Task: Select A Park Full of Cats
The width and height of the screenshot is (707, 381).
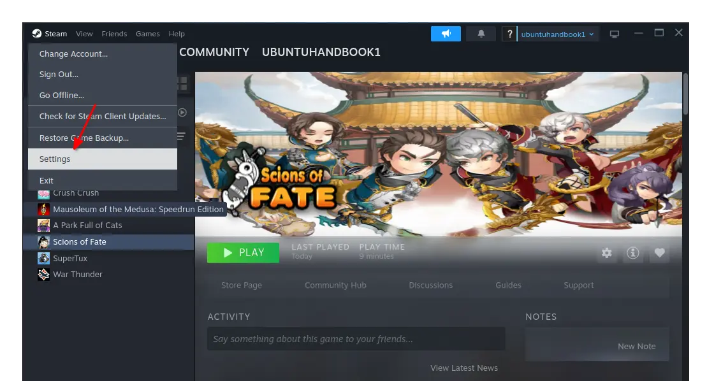Action: [x=87, y=225]
